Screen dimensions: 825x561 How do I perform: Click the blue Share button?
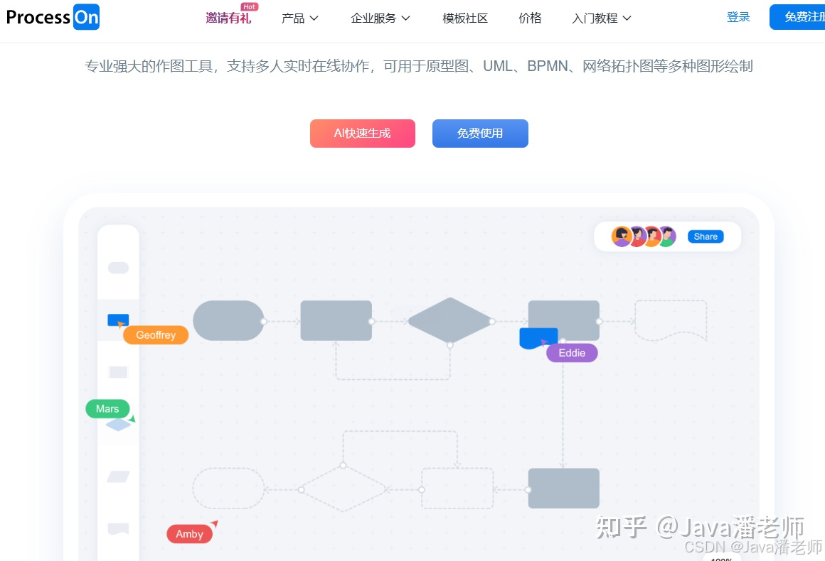point(706,236)
